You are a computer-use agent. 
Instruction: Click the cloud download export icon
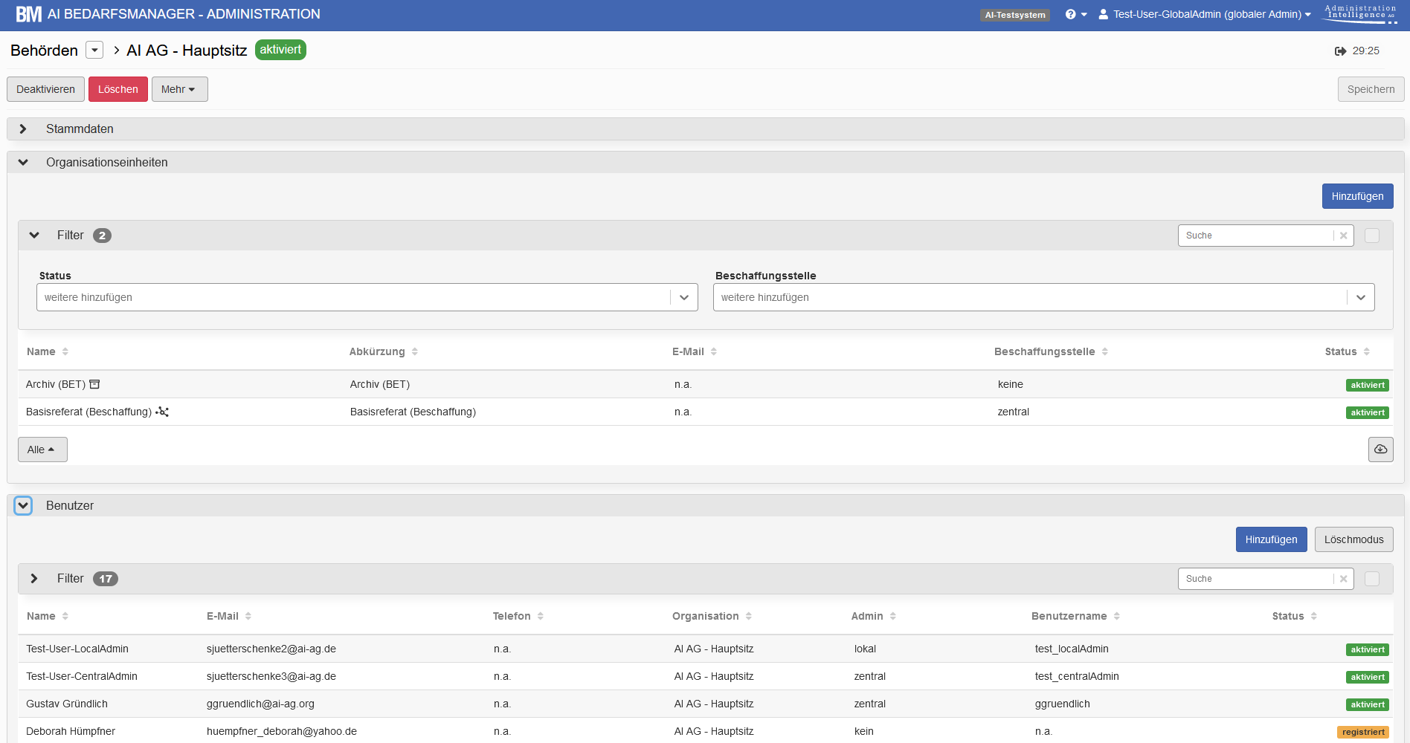point(1380,450)
